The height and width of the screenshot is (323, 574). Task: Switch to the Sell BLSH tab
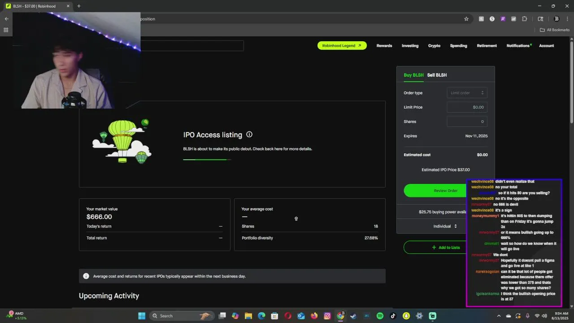437,75
